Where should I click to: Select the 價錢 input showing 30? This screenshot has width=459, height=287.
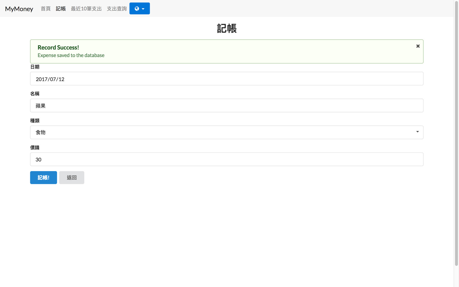227,159
